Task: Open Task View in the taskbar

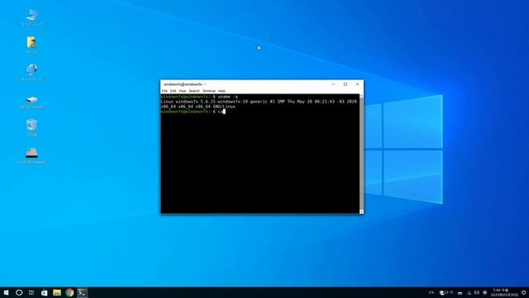Action: [31, 292]
